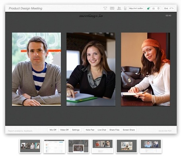Screen dimensions: 181x159
Task: Click the telephone dial-in icon
Action: 105,8
